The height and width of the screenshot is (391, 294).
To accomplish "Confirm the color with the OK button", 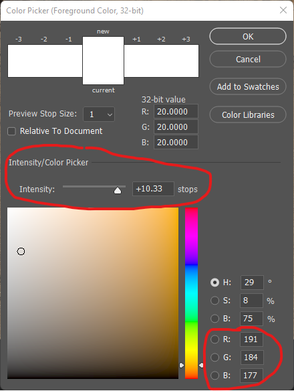I will pyautogui.click(x=248, y=36).
